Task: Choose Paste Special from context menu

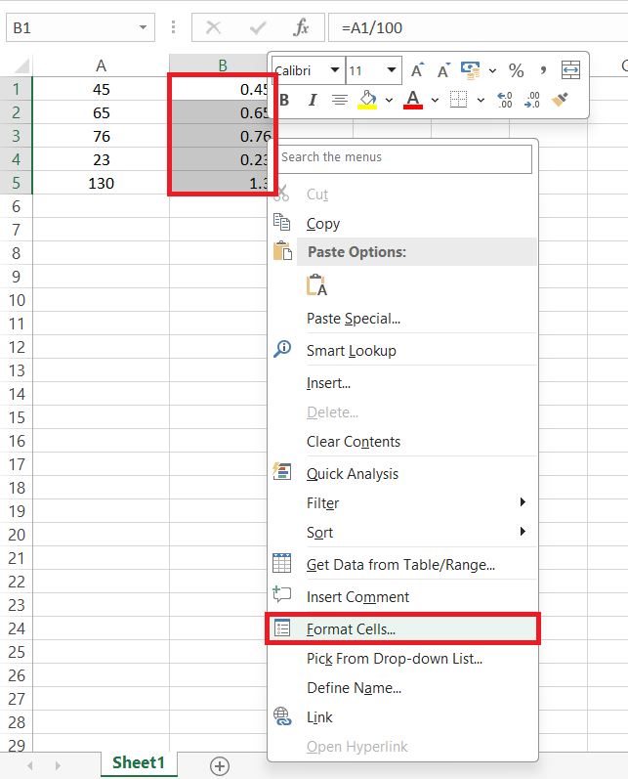Action: tap(354, 319)
